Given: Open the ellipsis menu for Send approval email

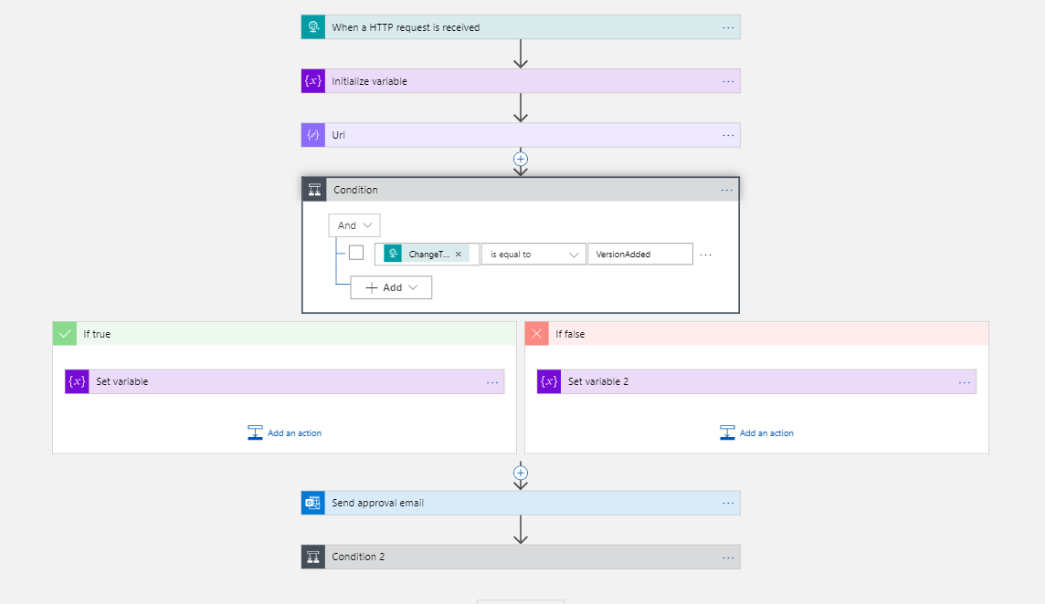Looking at the screenshot, I should tap(728, 503).
